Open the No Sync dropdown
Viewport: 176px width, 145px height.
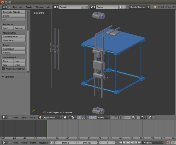153,143
